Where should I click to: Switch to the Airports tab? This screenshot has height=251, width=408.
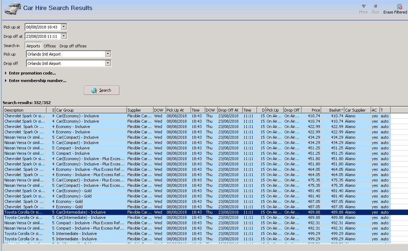[33, 46]
